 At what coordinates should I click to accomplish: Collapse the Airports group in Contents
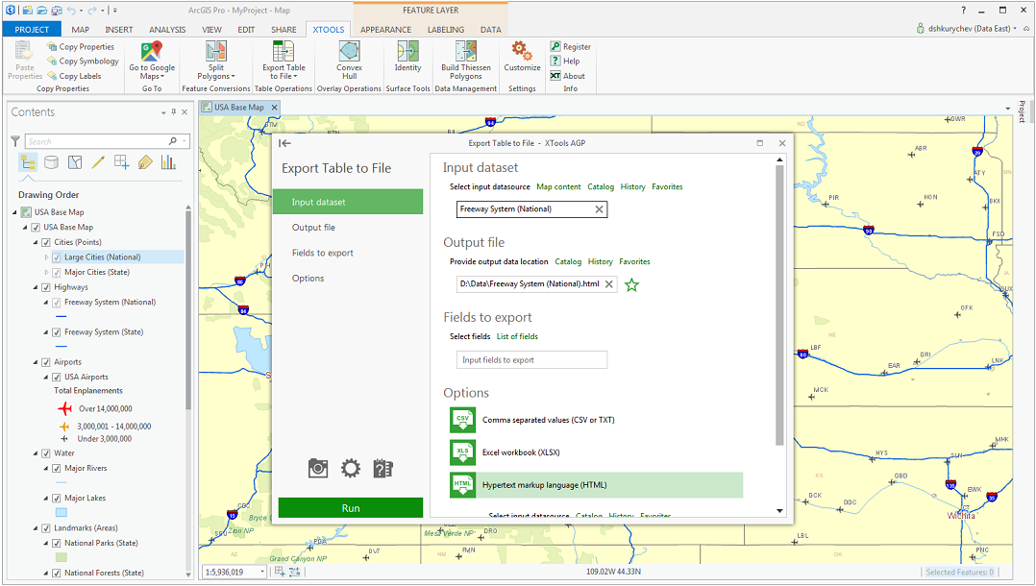[x=36, y=362]
